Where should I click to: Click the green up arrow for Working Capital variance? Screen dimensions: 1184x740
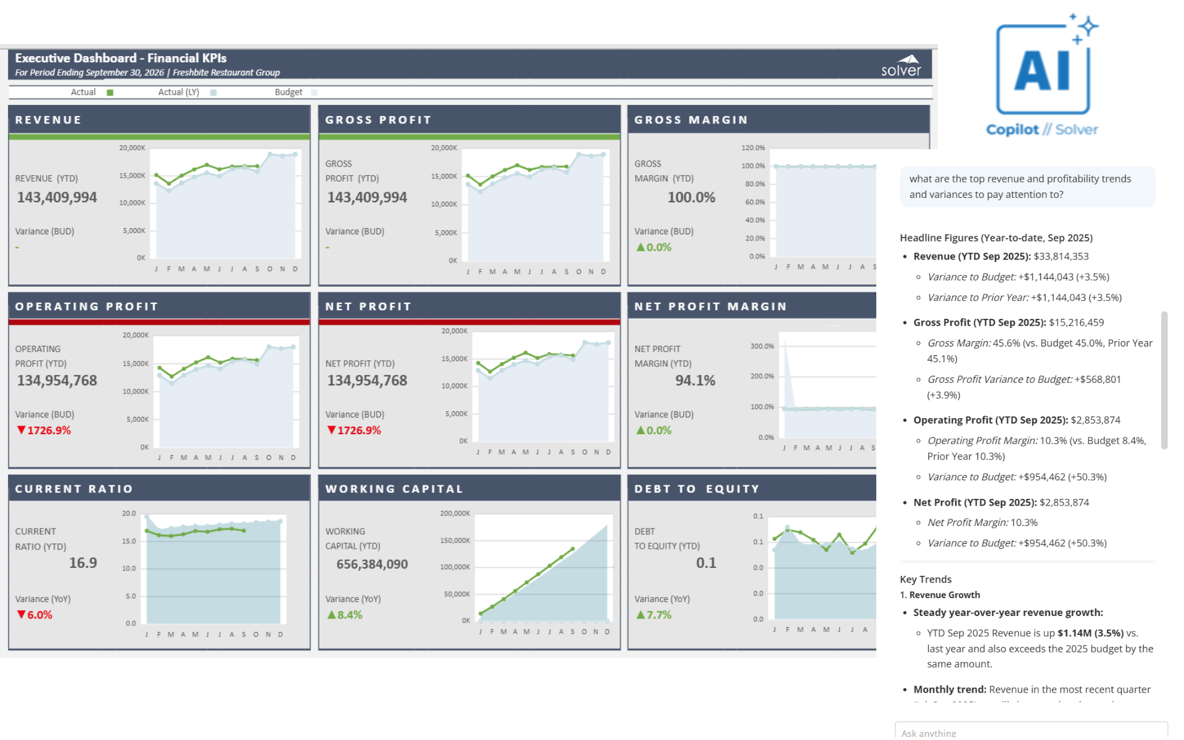(x=331, y=615)
